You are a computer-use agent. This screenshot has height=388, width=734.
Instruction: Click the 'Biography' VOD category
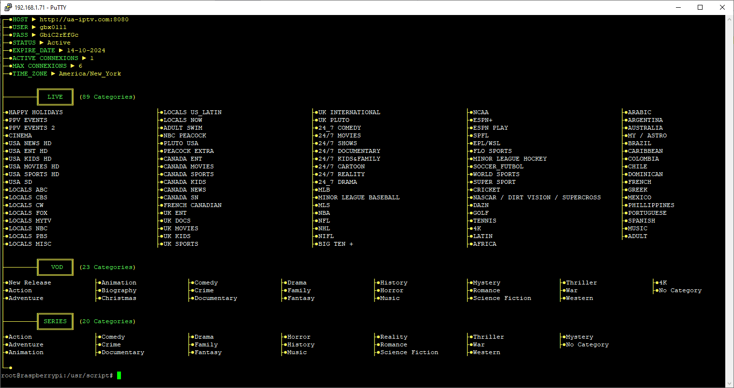click(x=119, y=290)
